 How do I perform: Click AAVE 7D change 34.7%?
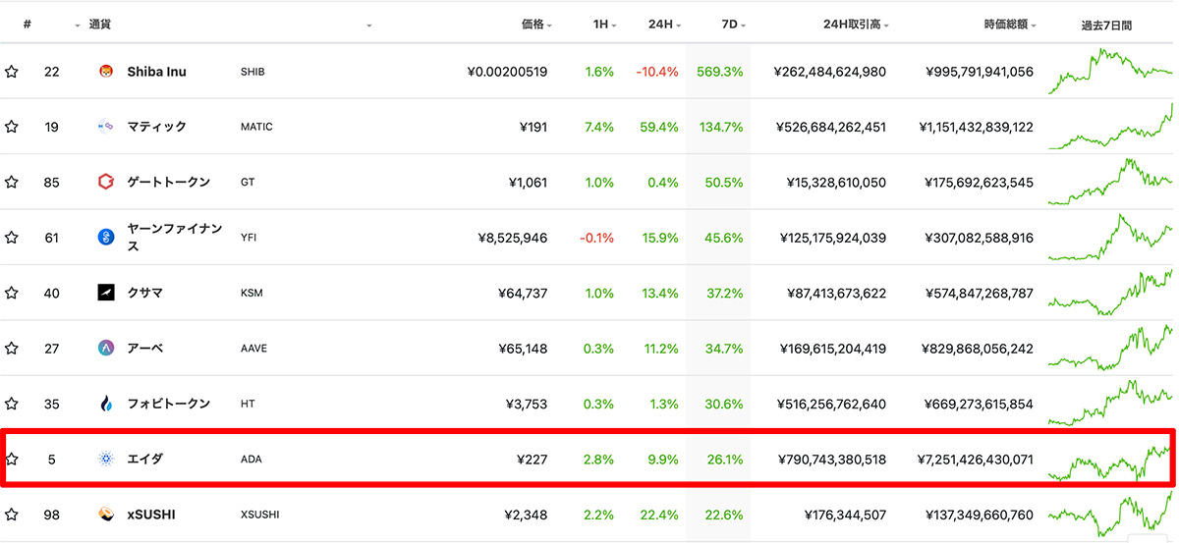coord(723,348)
